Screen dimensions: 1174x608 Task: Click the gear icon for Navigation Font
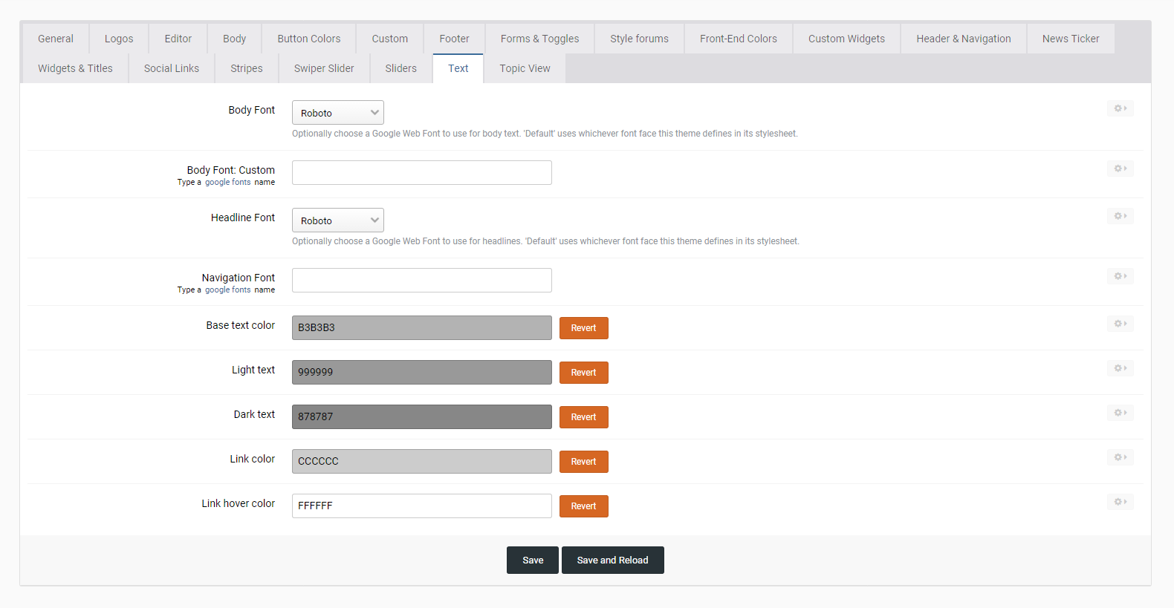point(1120,277)
